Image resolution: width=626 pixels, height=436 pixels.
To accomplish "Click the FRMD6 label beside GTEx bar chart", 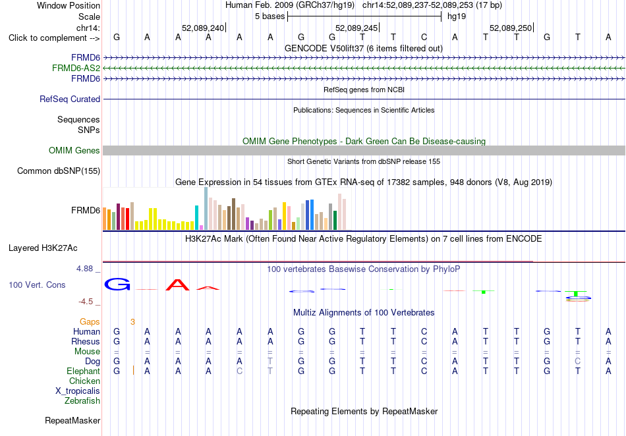I will pyautogui.click(x=86, y=210).
